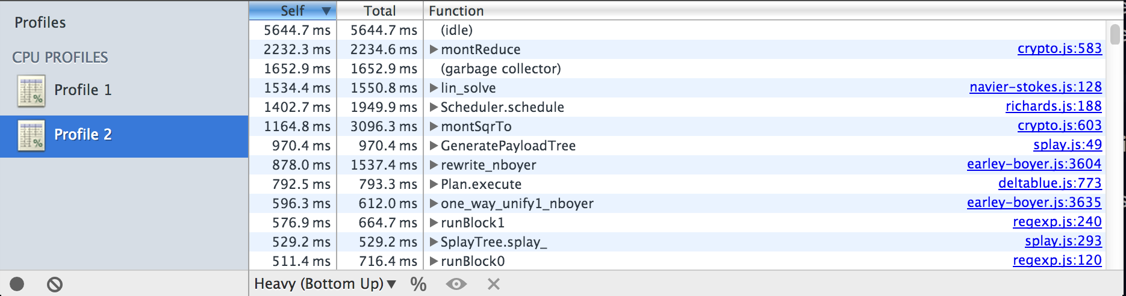Select the Profile 1 icon in sidebar

click(x=31, y=91)
